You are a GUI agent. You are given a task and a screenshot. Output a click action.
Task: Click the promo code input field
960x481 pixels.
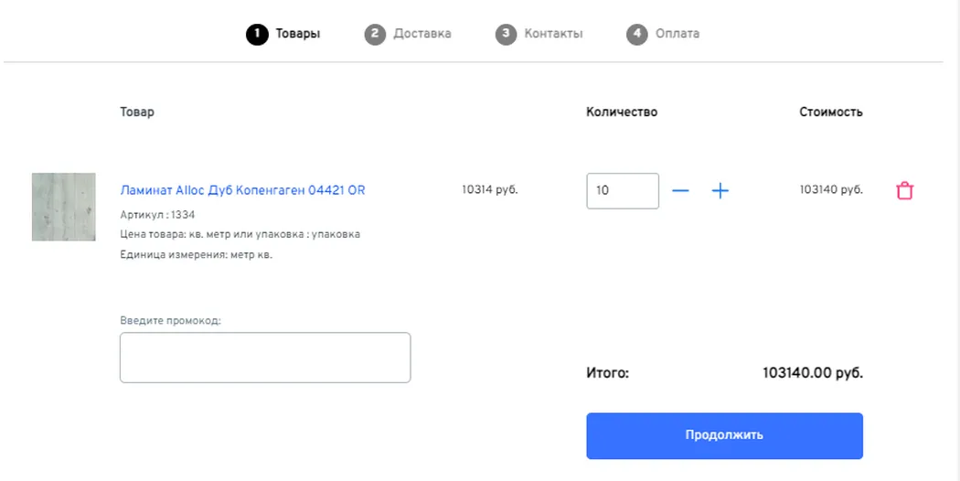(x=265, y=358)
